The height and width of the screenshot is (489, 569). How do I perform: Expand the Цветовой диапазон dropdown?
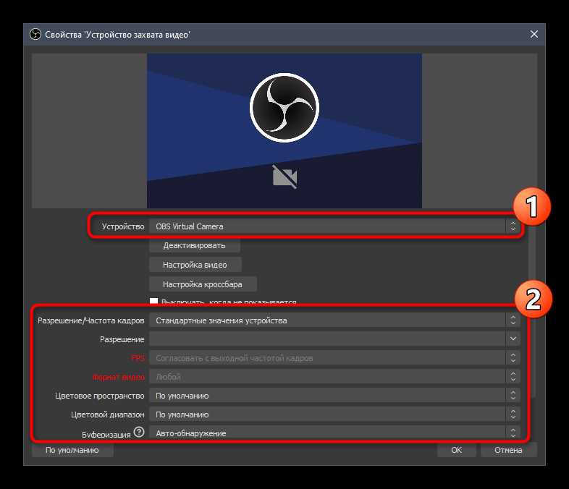point(334,414)
